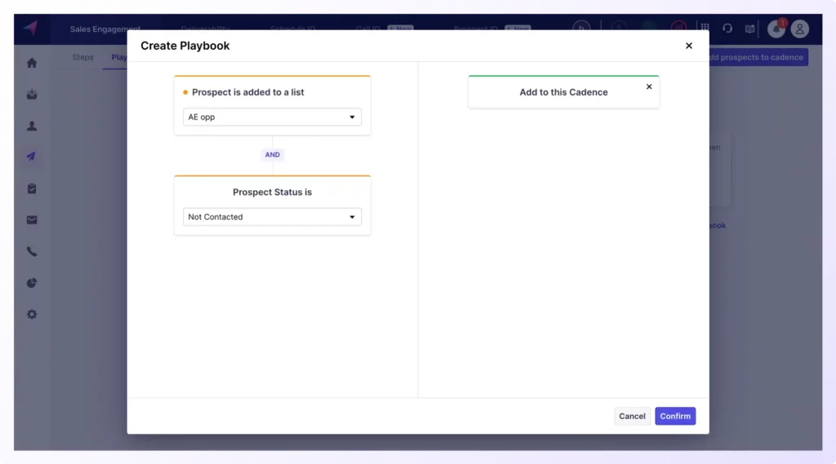Remove the Add to this Cadence action
The image size is (836, 464).
[x=649, y=87]
